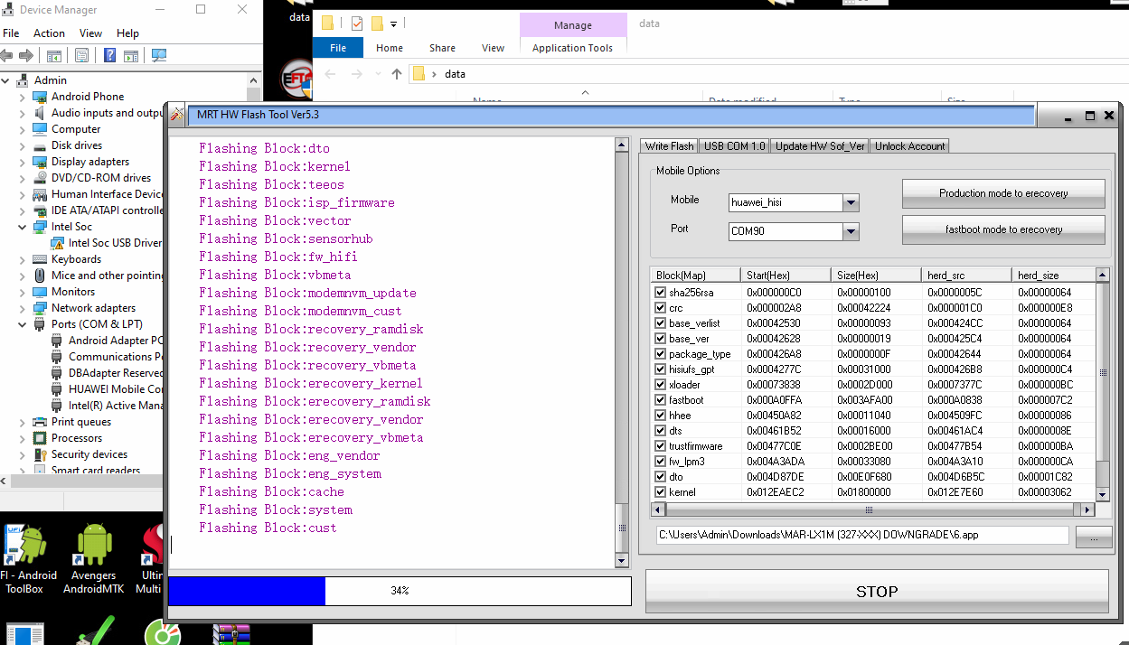Click the MRT HW Flash Tool title bar icon
This screenshot has width=1129, height=645.
[177, 115]
